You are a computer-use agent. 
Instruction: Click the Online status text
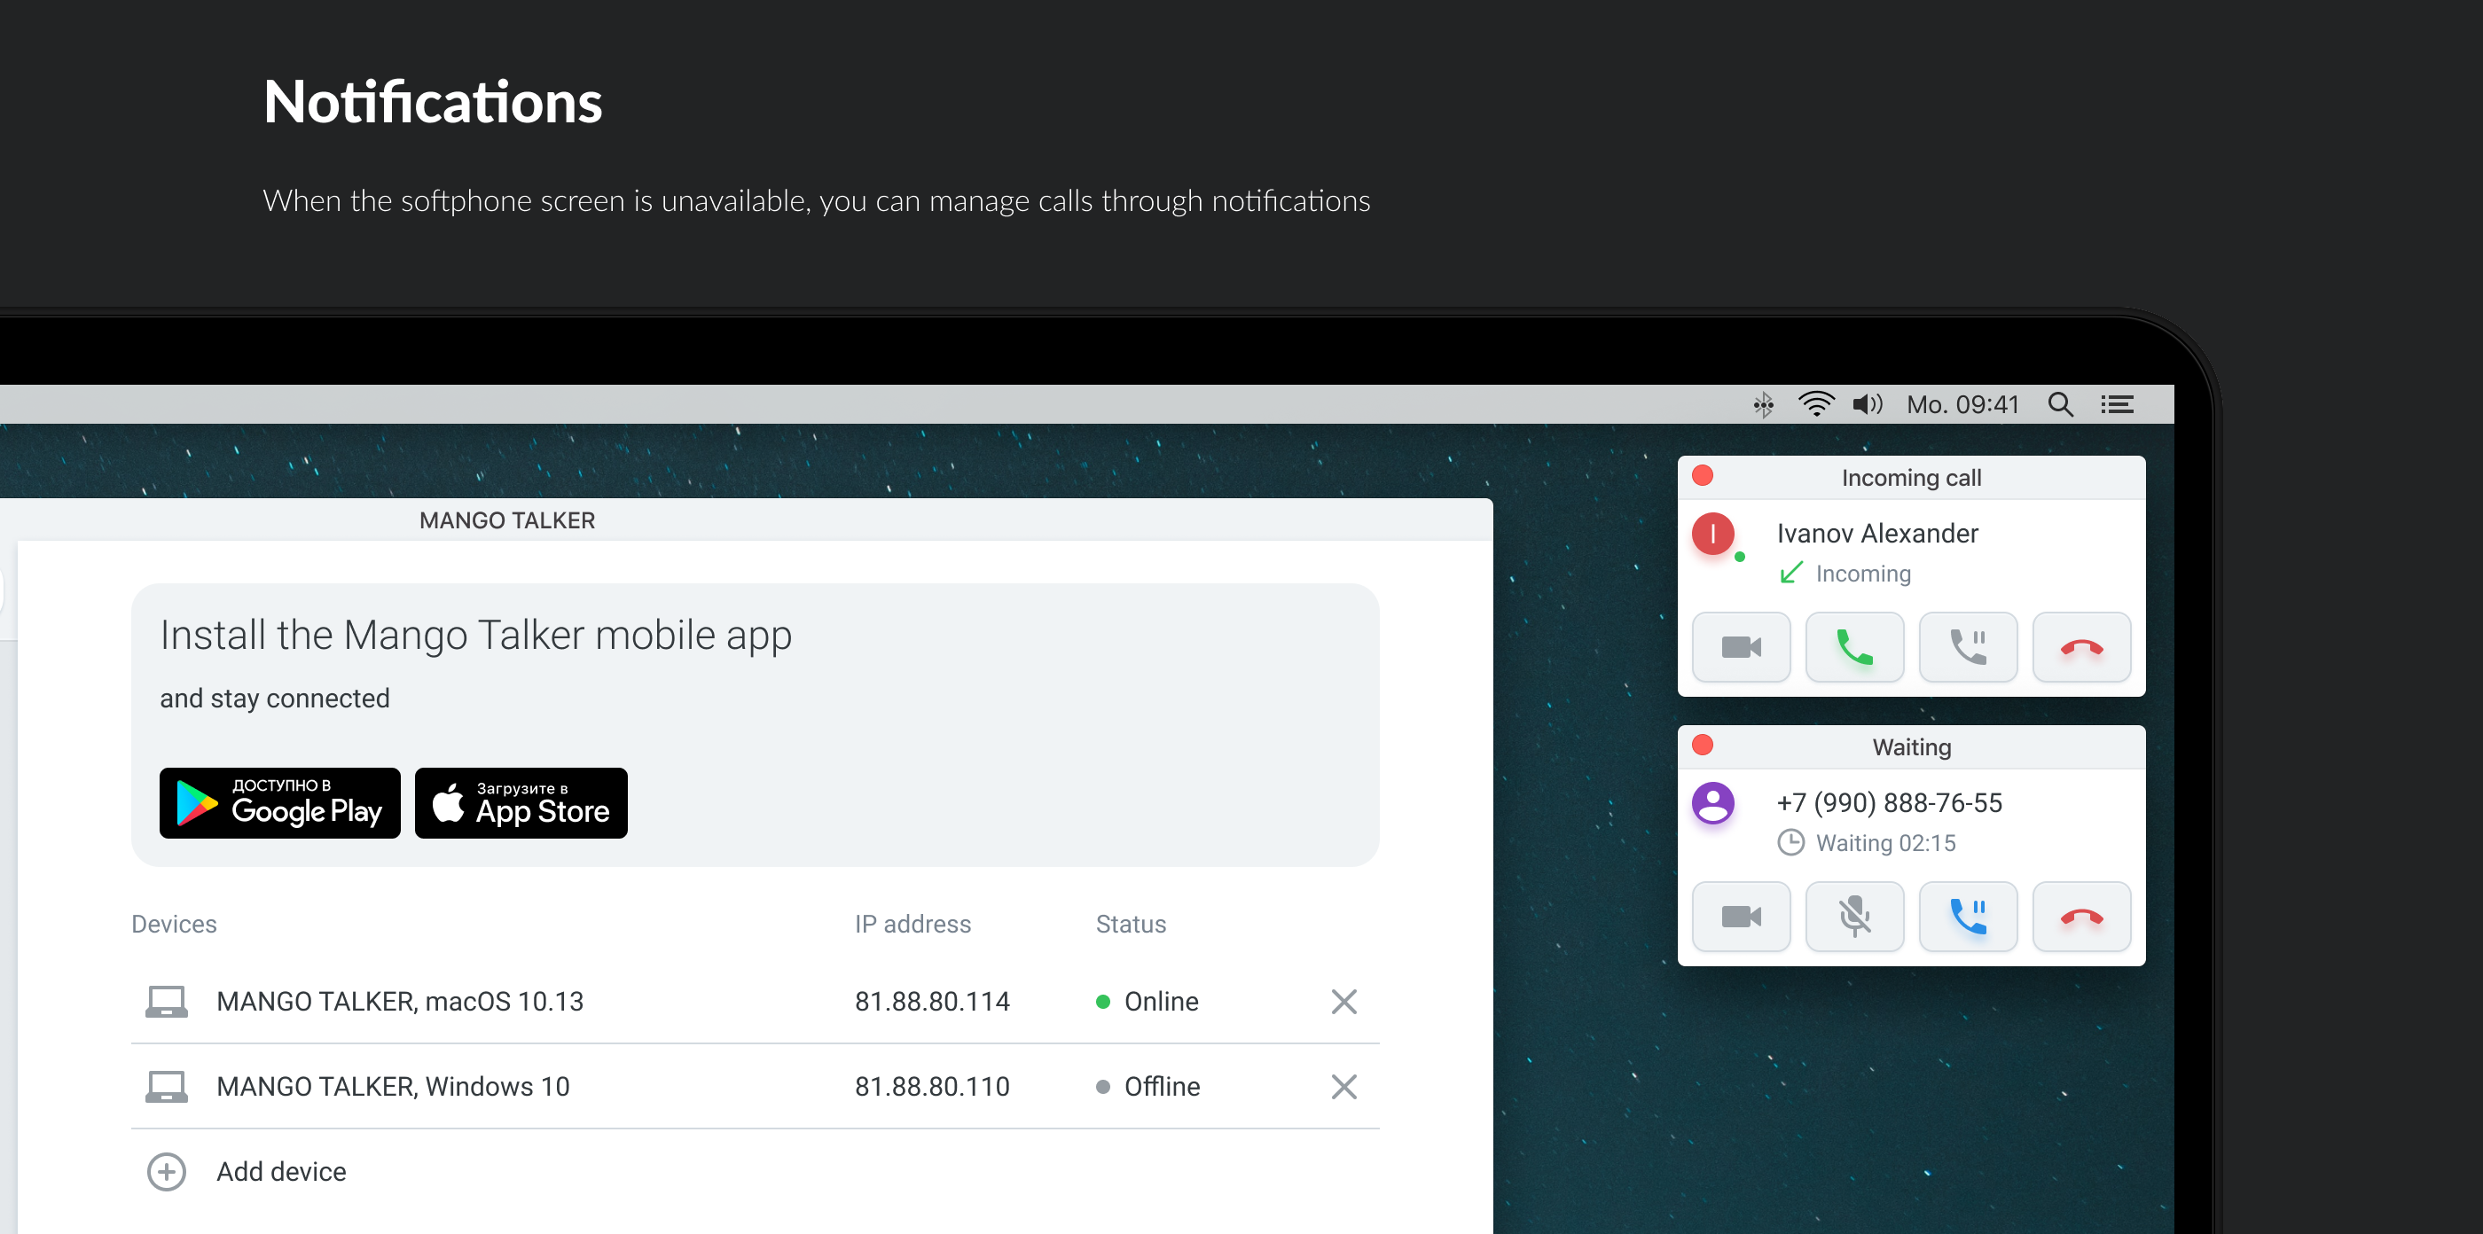(x=1162, y=1002)
